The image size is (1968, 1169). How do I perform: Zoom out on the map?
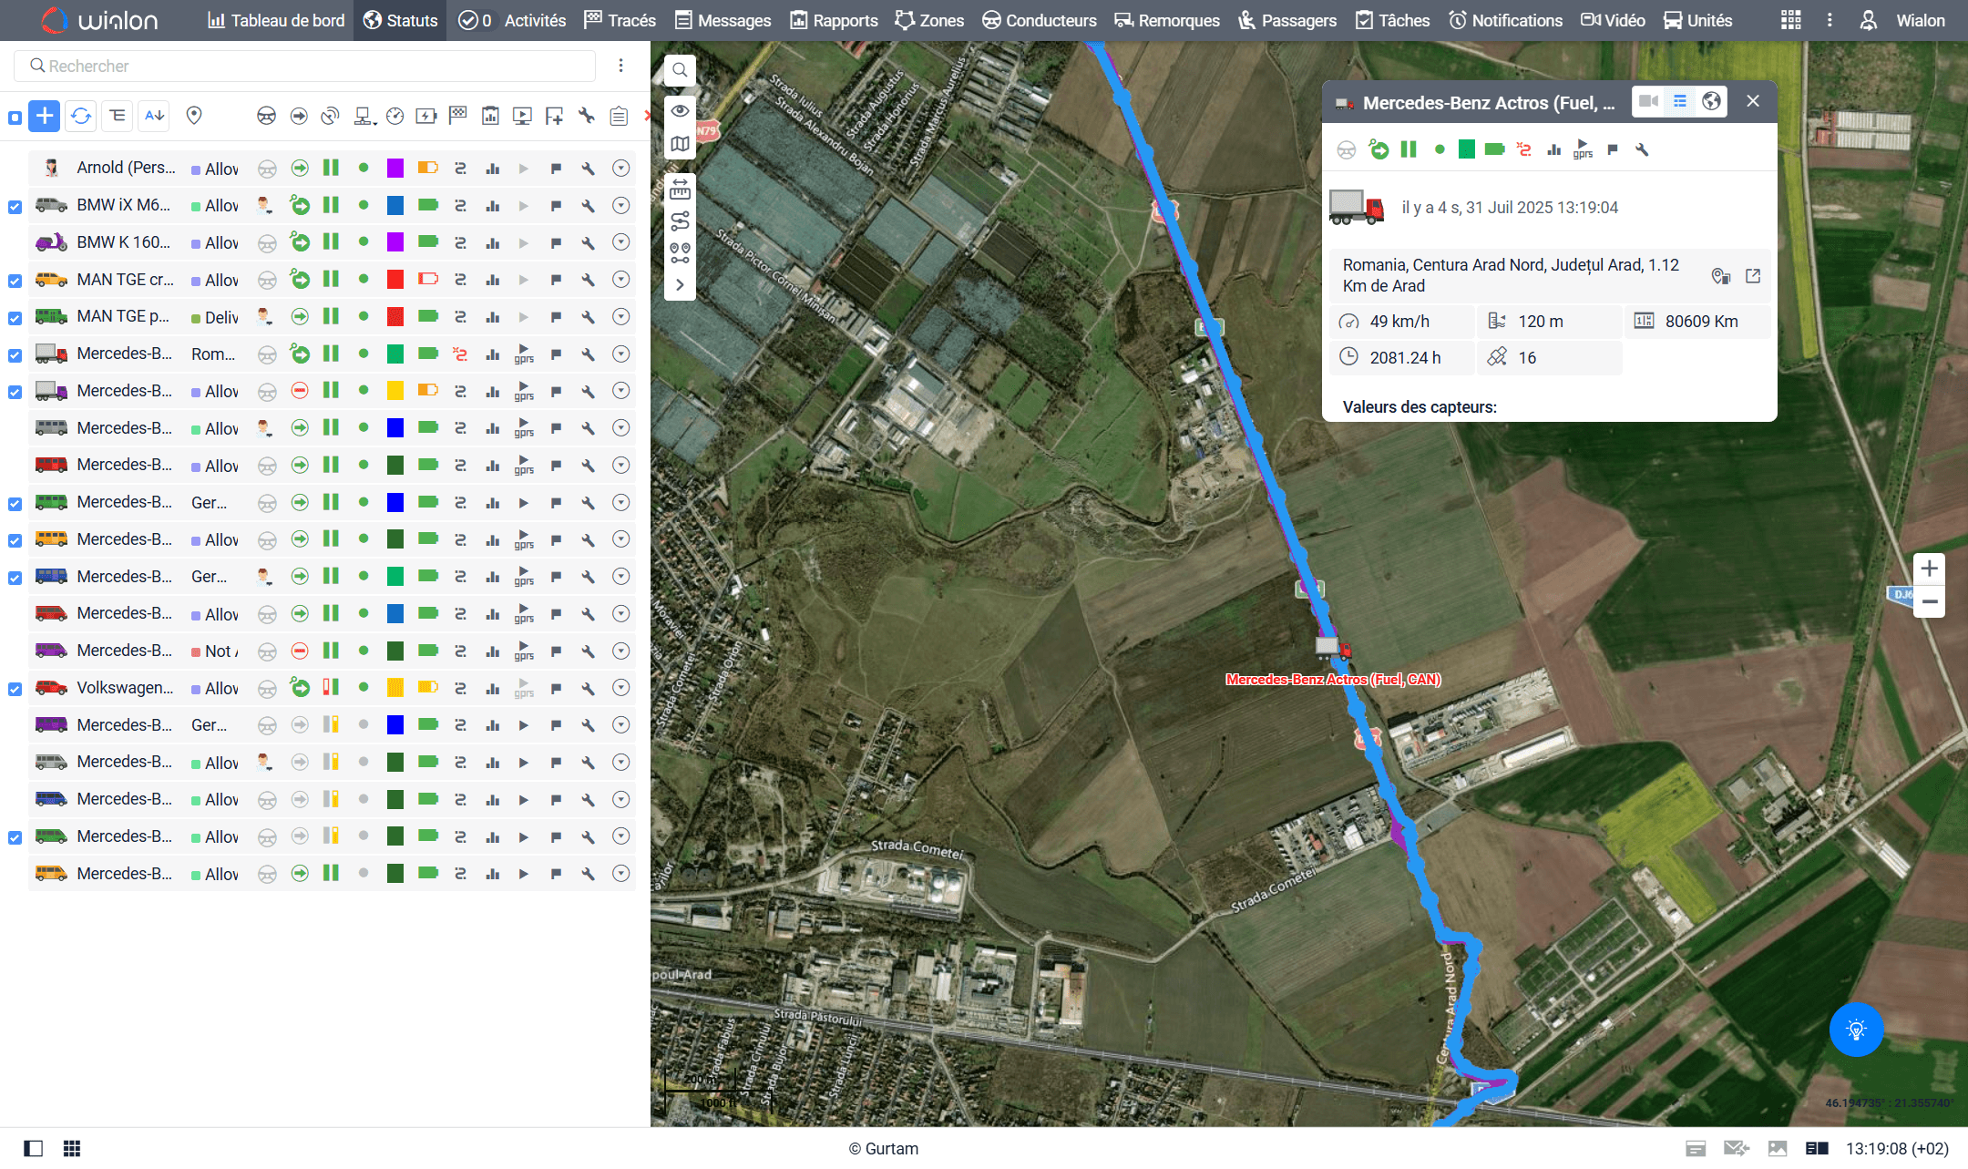point(1929,601)
